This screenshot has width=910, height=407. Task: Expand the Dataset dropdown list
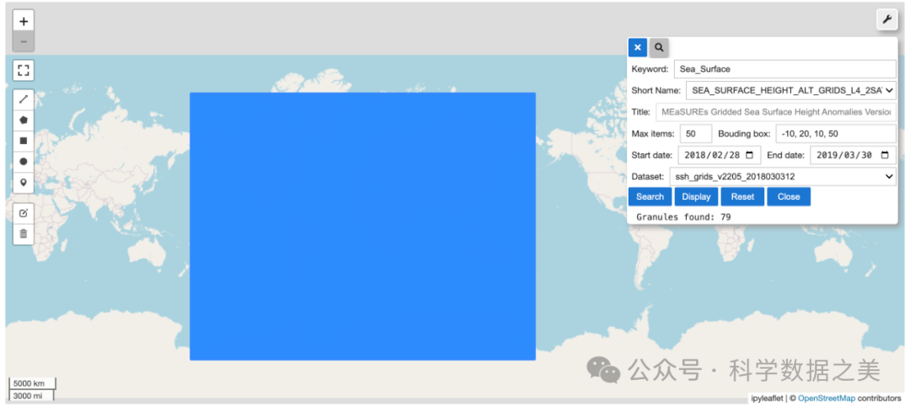pos(782,176)
